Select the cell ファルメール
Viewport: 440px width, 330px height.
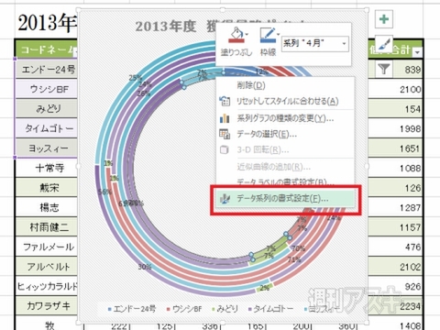point(47,247)
